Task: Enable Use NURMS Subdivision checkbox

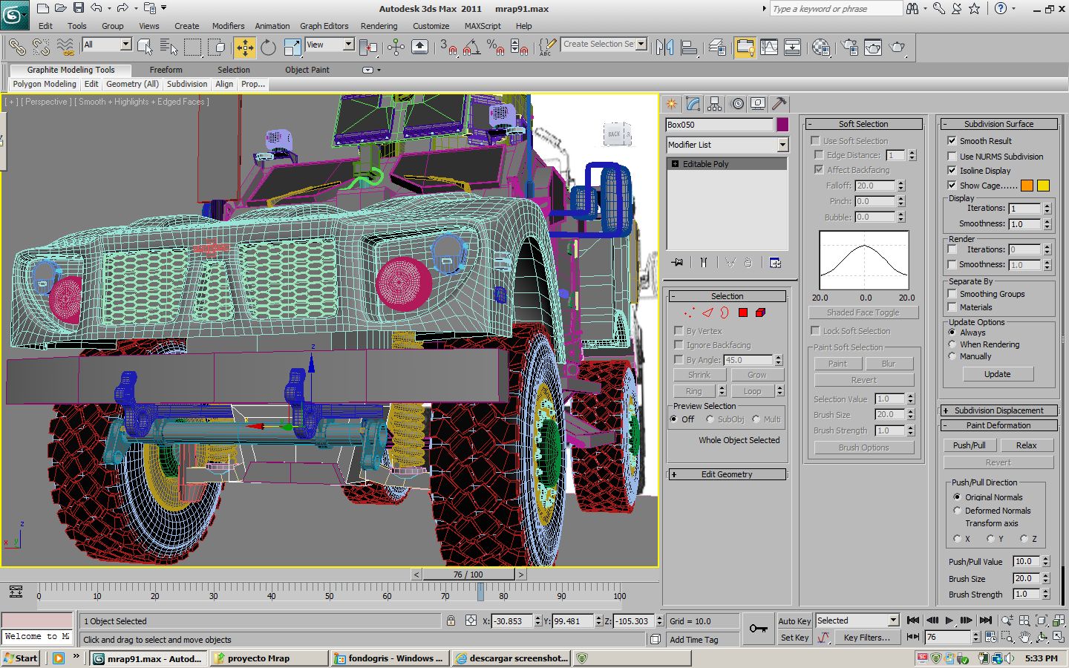Action: click(952, 156)
